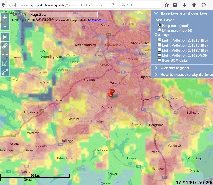Reload the page with refresh button
213x185 pixels.
(113, 5)
